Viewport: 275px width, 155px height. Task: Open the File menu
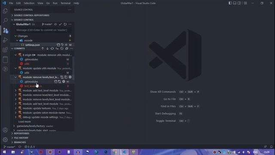tap(11, 3)
